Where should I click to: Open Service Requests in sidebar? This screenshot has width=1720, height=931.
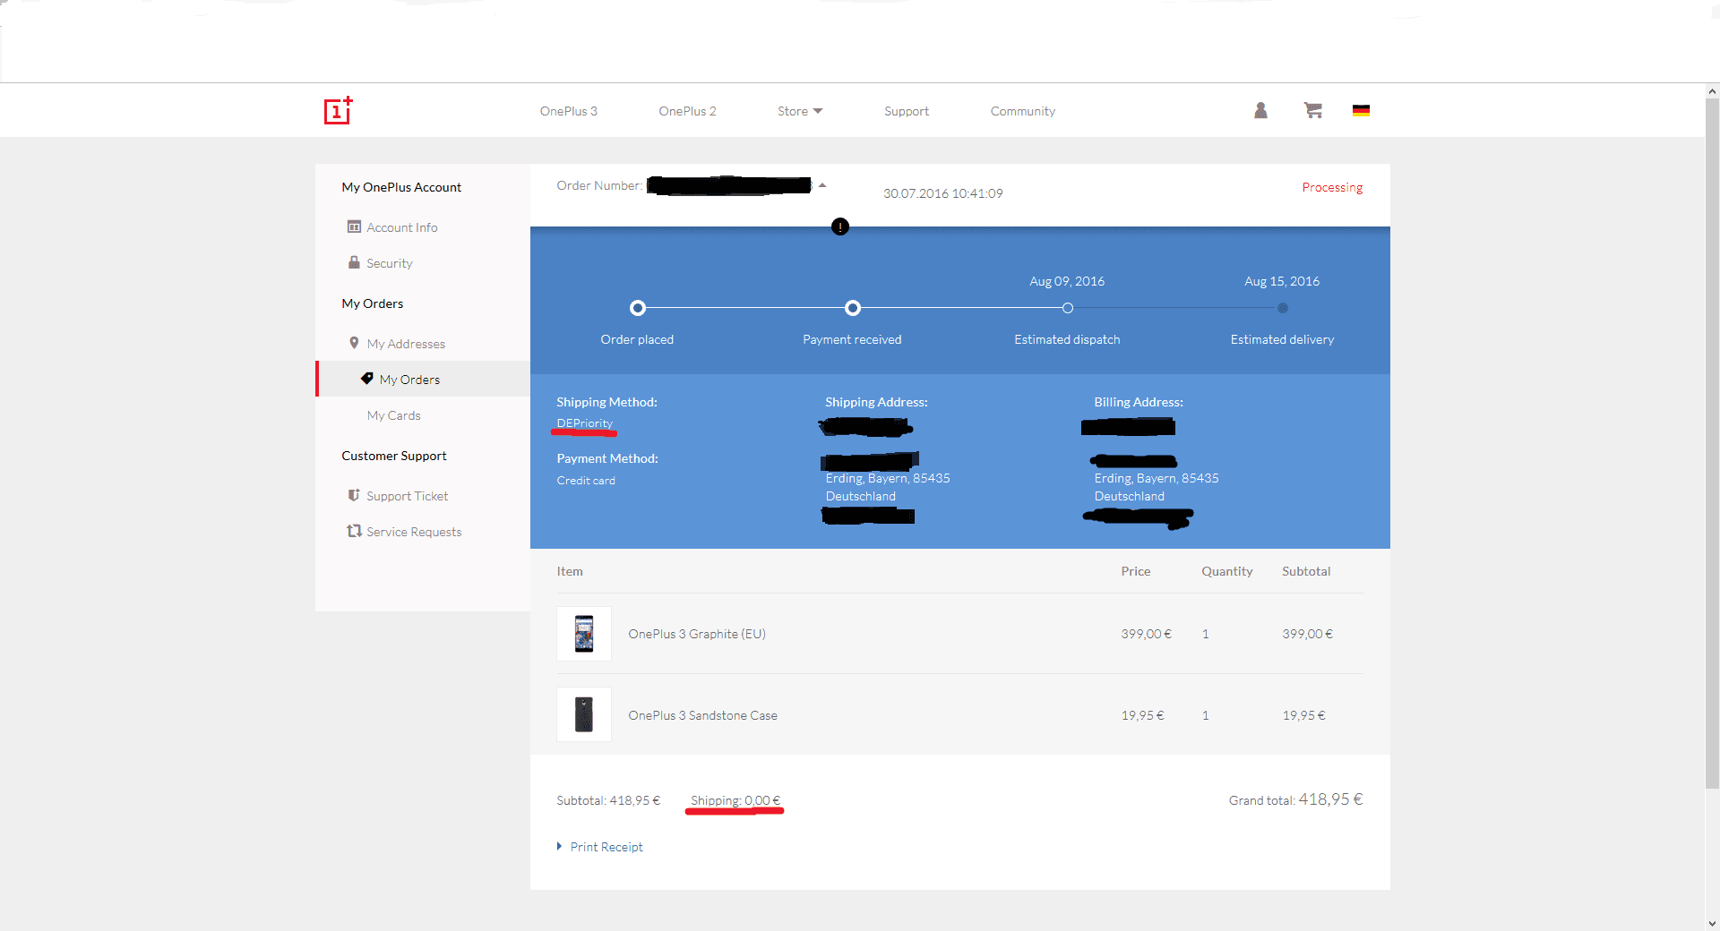click(x=413, y=532)
